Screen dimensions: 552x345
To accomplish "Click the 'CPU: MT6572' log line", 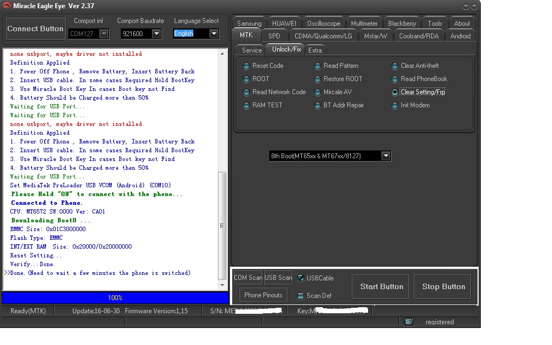I will tap(58, 211).
